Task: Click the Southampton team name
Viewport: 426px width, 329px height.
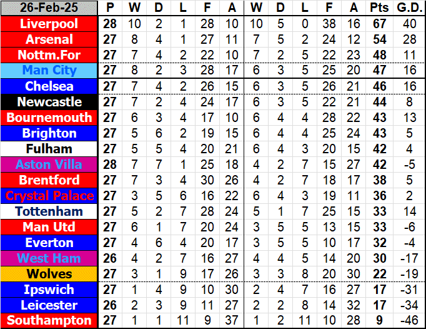Action: point(49,321)
